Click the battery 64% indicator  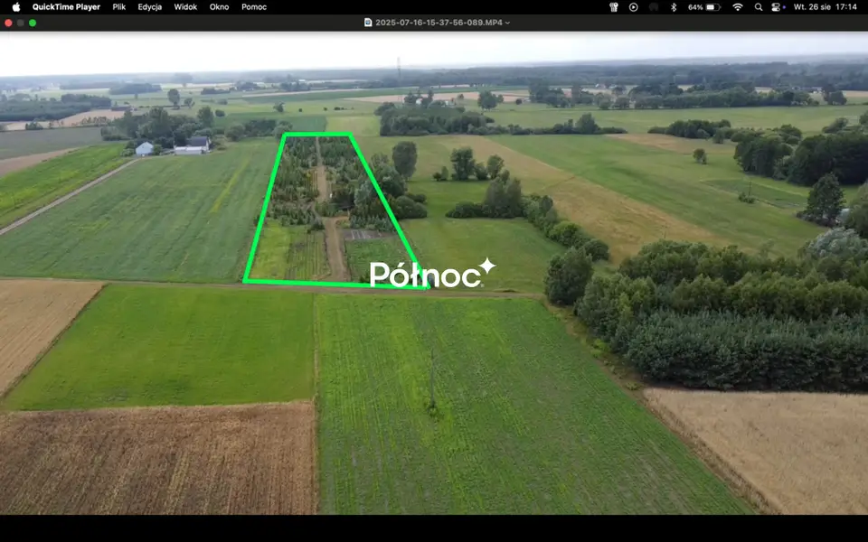point(704,7)
